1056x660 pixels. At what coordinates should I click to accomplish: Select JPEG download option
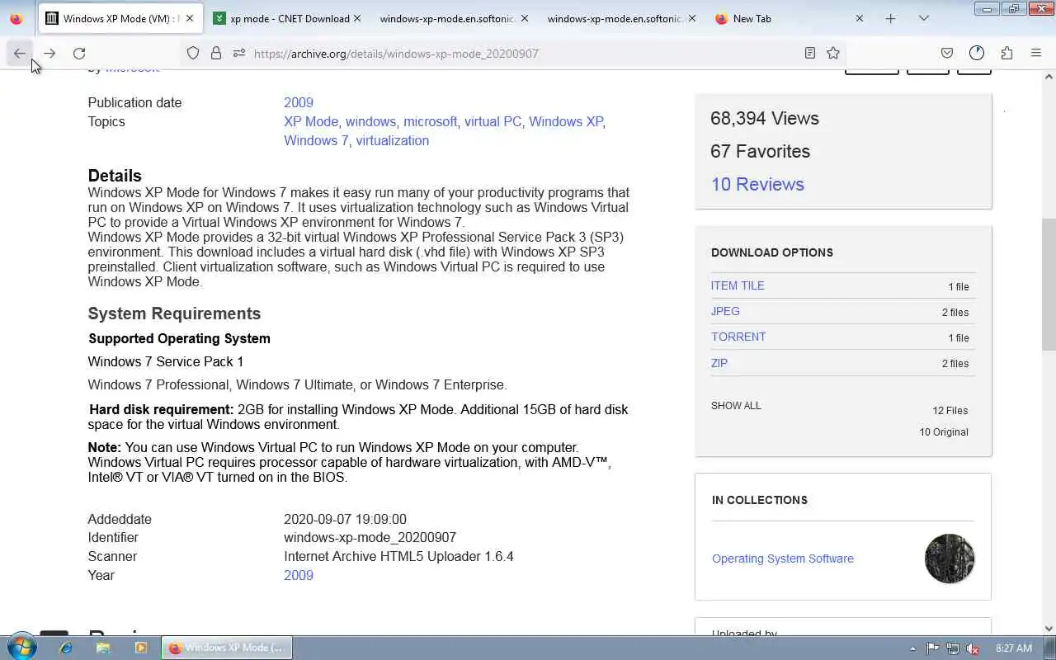pyautogui.click(x=725, y=311)
